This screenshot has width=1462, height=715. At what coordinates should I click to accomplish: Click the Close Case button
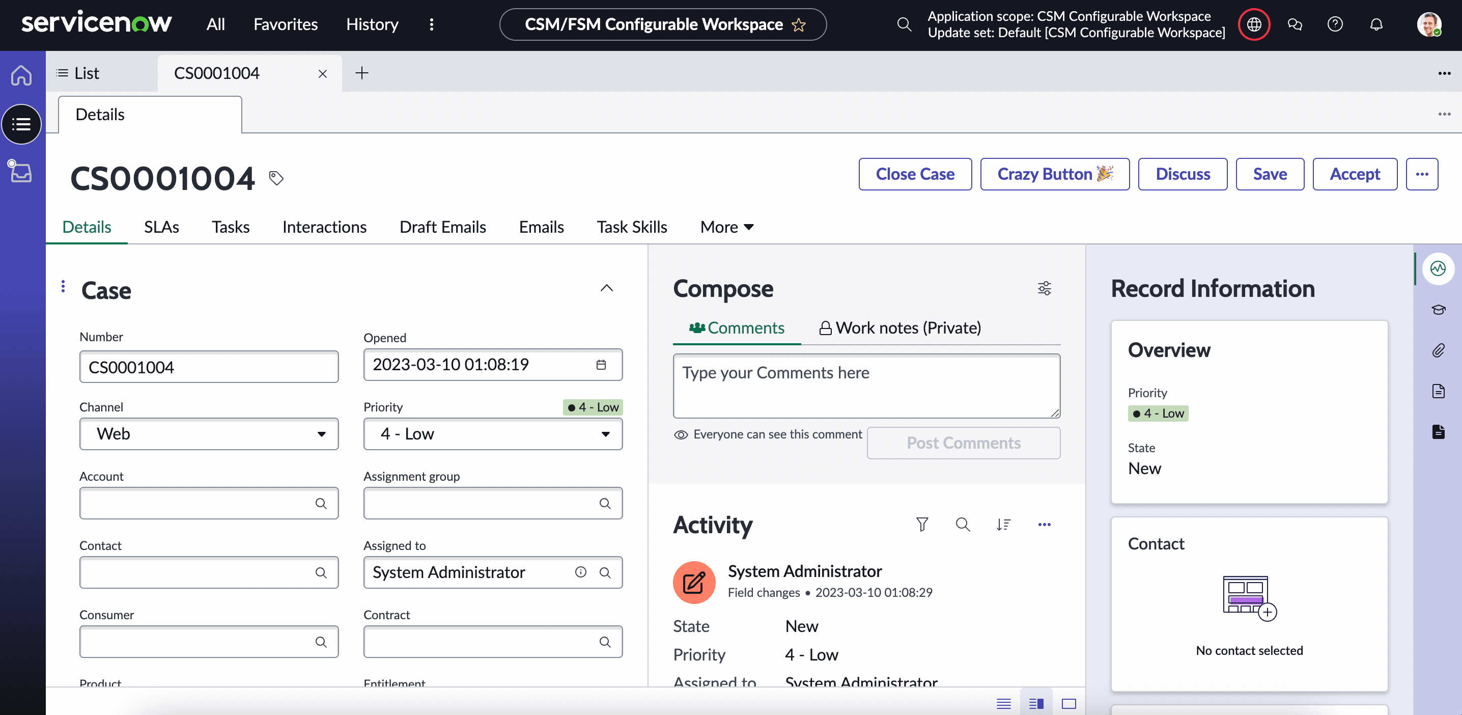(x=914, y=174)
